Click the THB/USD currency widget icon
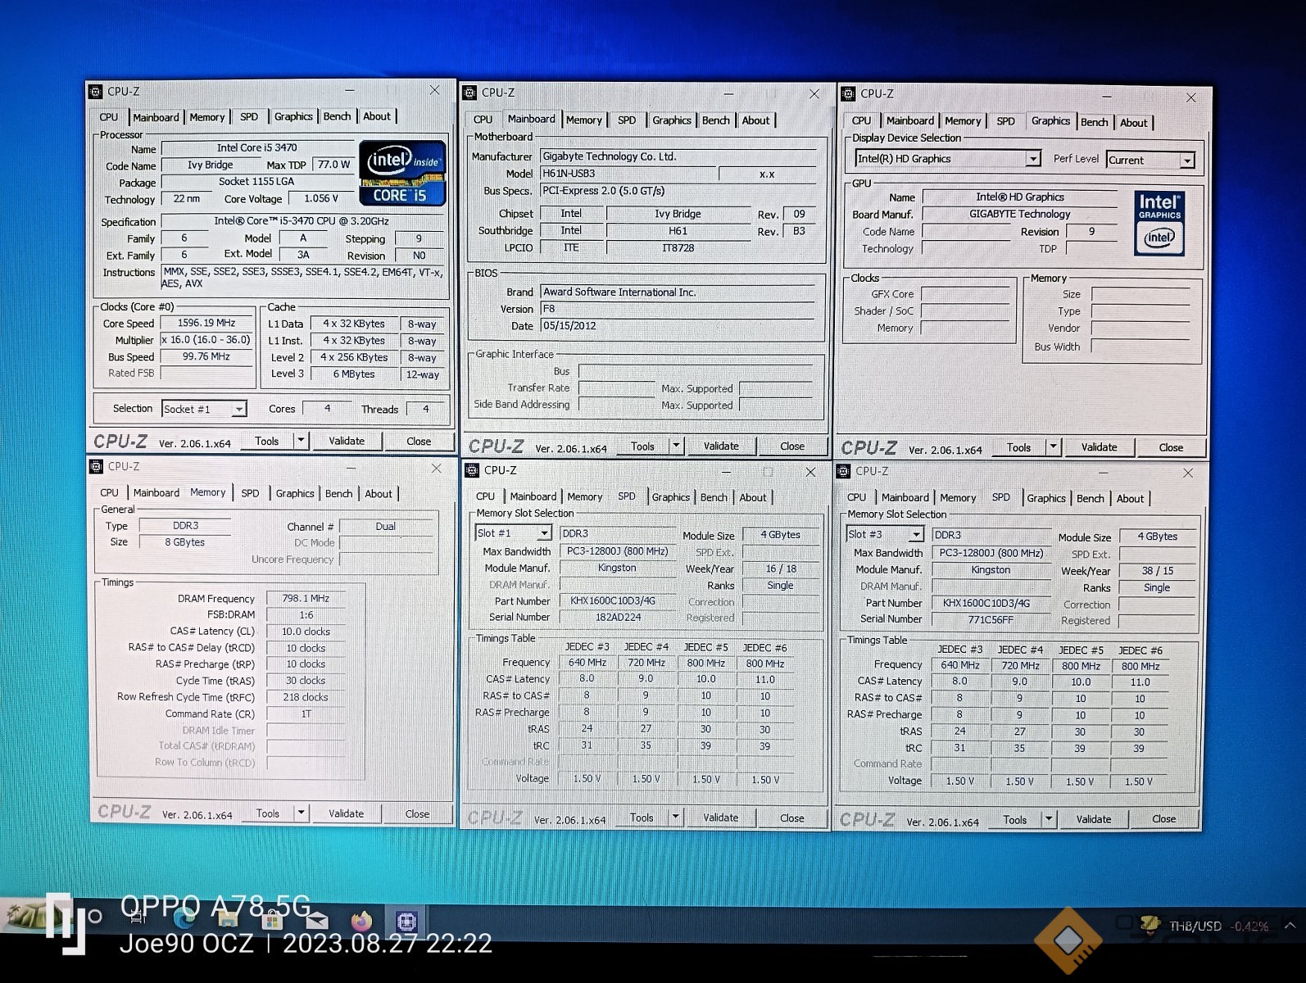This screenshot has height=983, width=1306. (x=1150, y=925)
